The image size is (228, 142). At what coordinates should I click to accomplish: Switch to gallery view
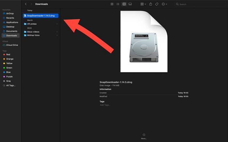(130, 4)
